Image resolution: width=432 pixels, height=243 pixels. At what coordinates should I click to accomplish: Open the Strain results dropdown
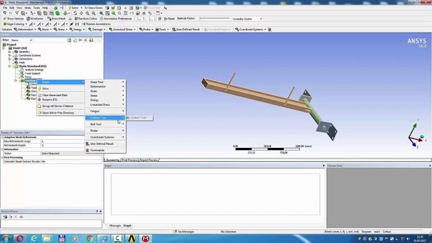tap(44, 29)
